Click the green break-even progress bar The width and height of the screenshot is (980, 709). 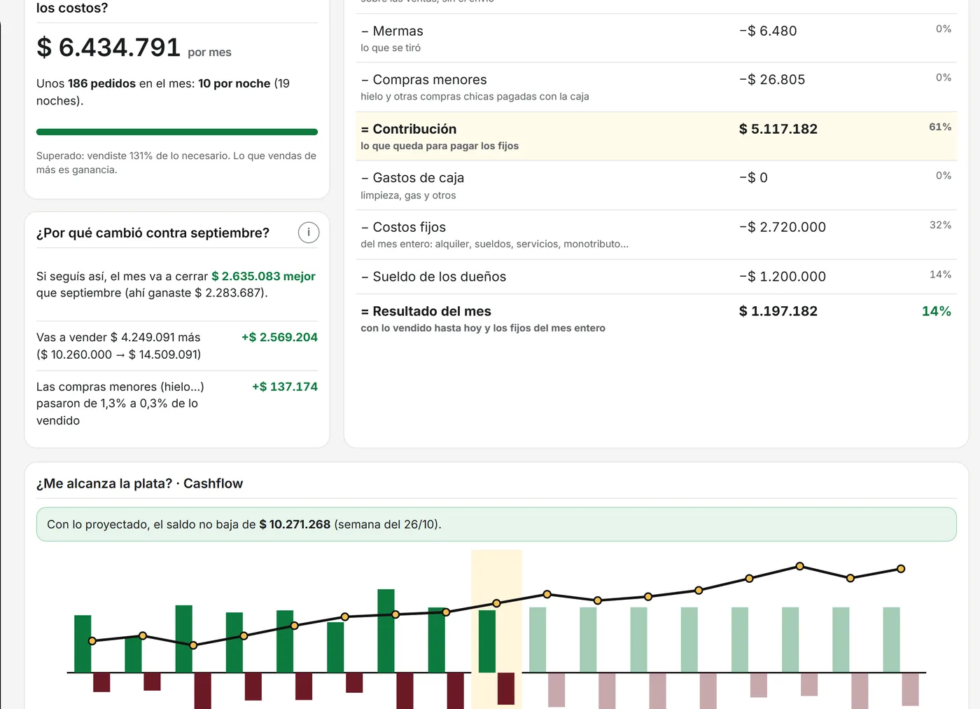tap(177, 132)
